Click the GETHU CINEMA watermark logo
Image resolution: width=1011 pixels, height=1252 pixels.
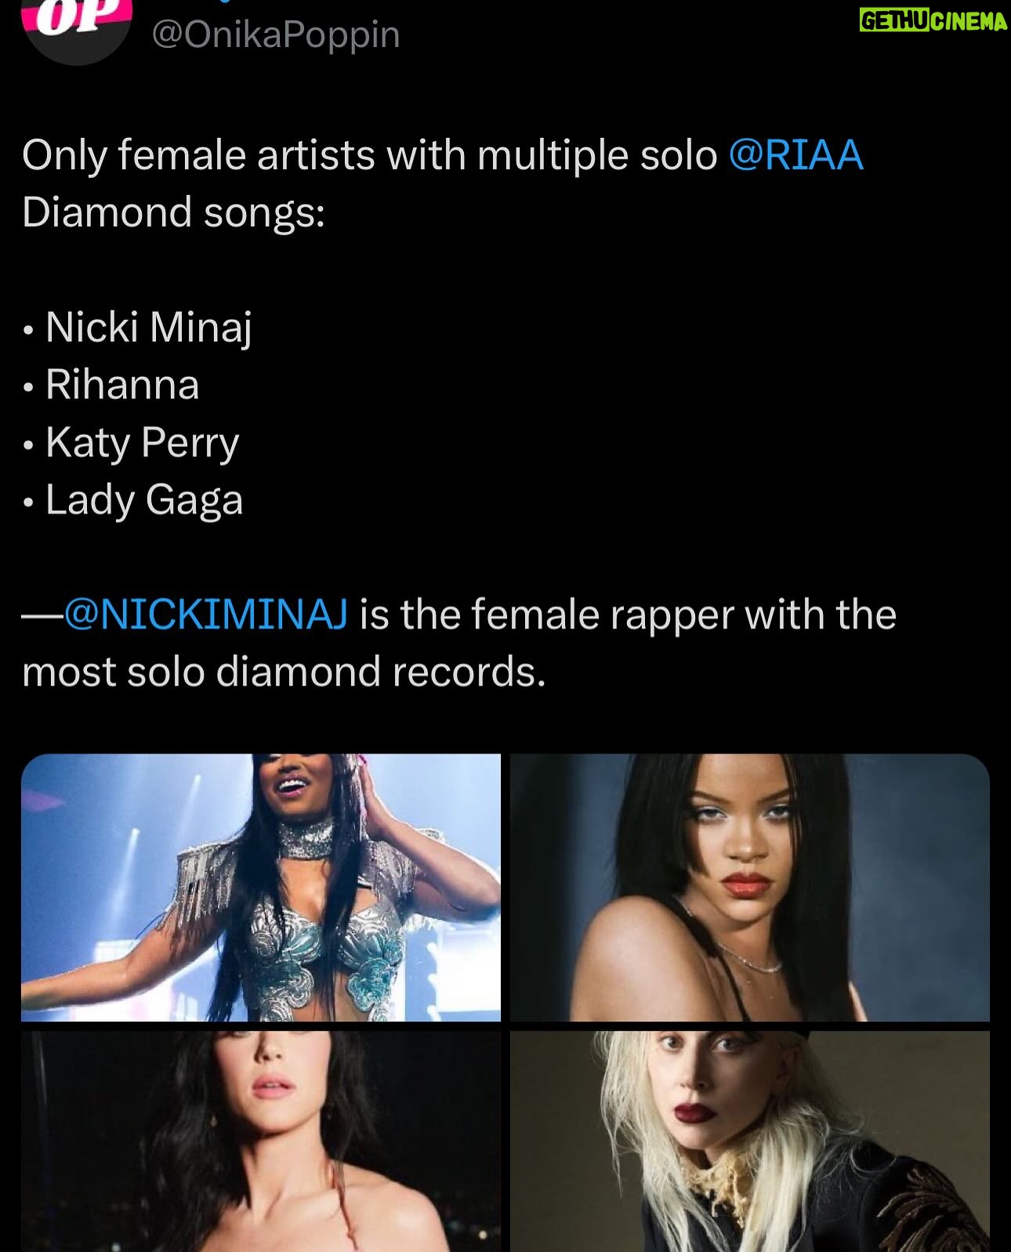pos(933,21)
